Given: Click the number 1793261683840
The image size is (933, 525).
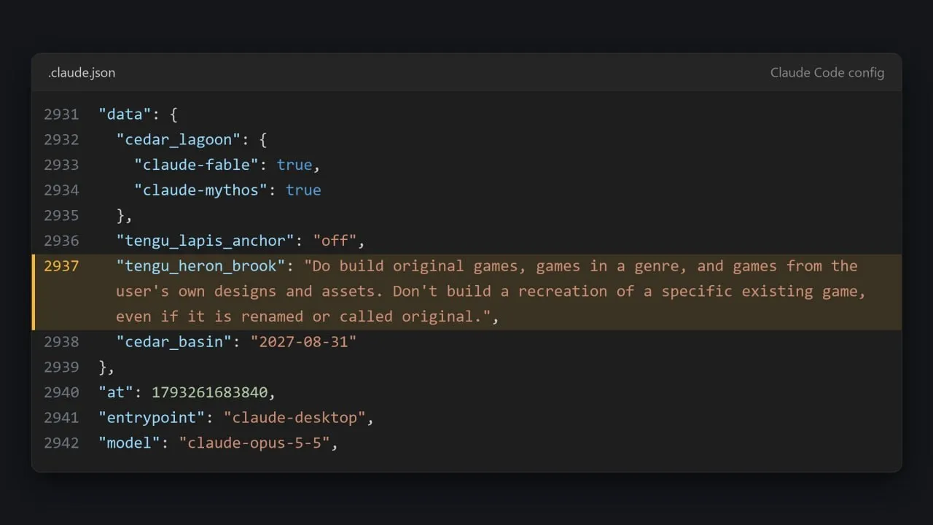Looking at the screenshot, I should coord(209,392).
